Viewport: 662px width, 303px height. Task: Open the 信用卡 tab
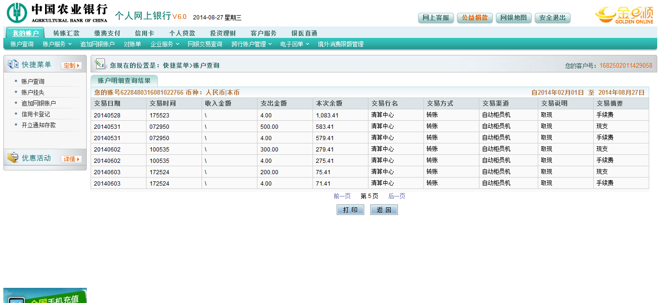click(x=144, y=33)
